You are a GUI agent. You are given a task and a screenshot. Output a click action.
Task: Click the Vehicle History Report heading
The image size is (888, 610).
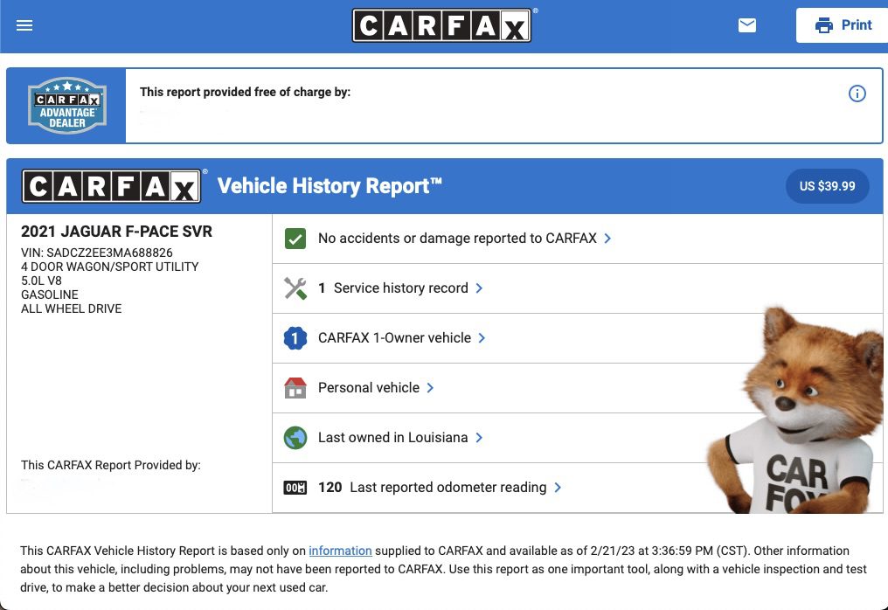(330, 186)
